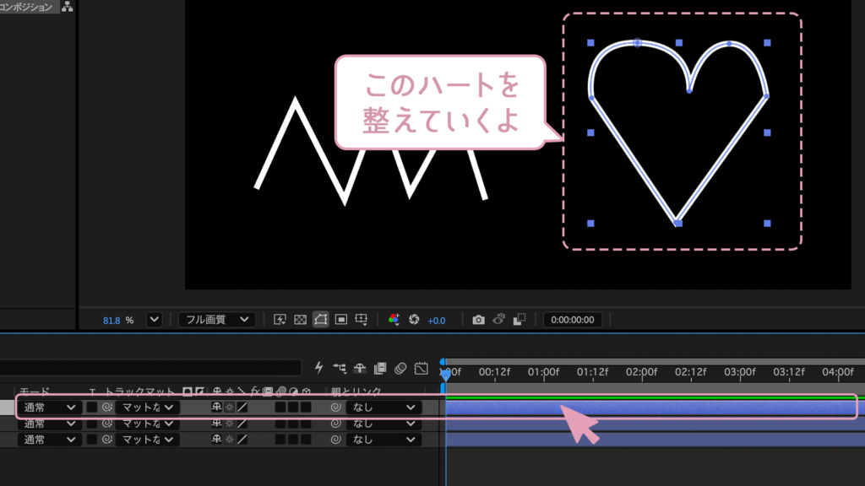This screenshot has height=486, width=865.
Task: Click track matte pick whip on top layer
Action: 107,408
